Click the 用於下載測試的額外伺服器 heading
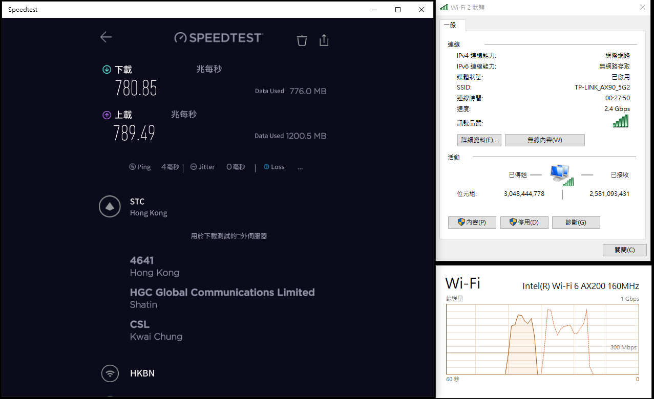Screen dimensions: 654x399 click(229, 236)
